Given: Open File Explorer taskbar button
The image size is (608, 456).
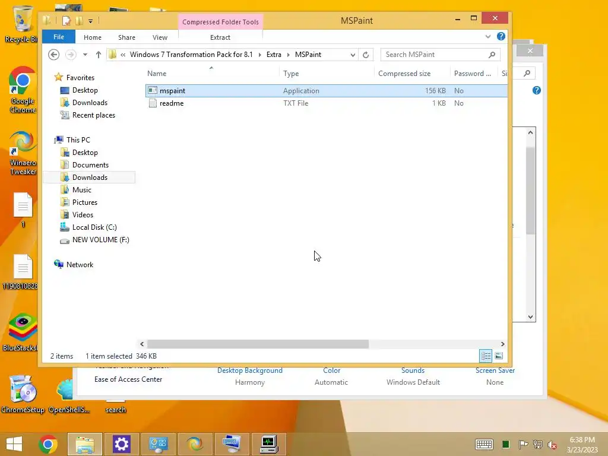Looking at the screenshot, I should click(x=85, y=444).
